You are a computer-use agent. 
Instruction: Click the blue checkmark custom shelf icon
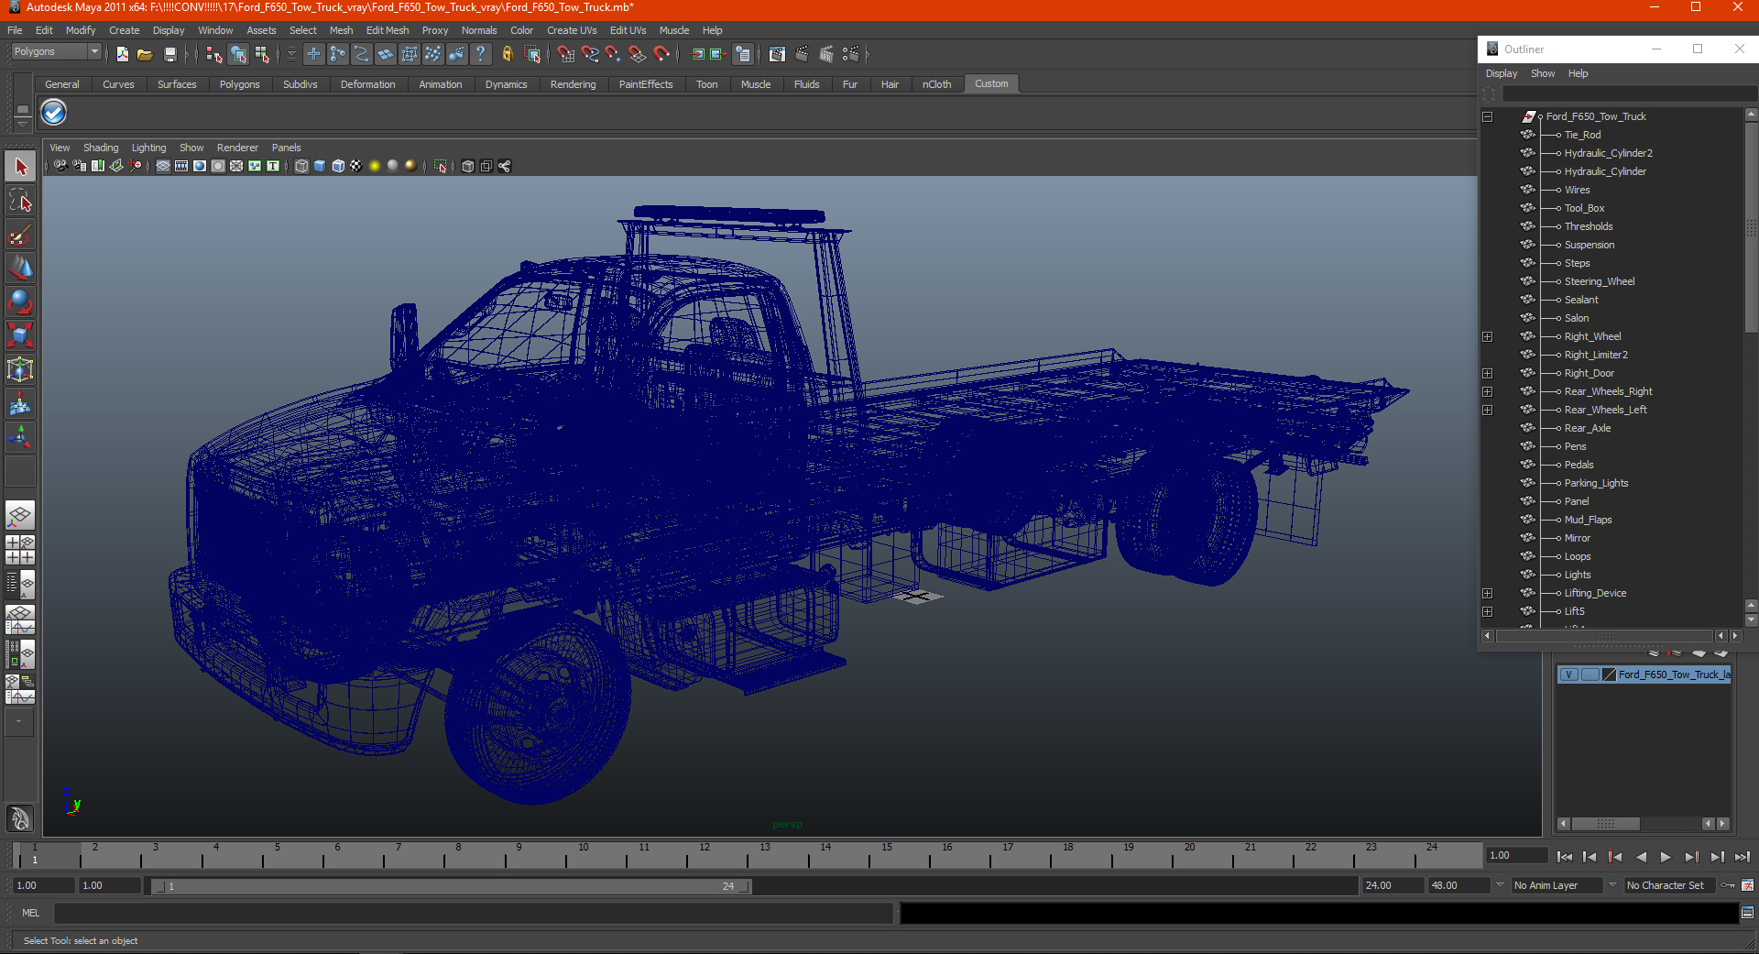click(x=54, y=113)
